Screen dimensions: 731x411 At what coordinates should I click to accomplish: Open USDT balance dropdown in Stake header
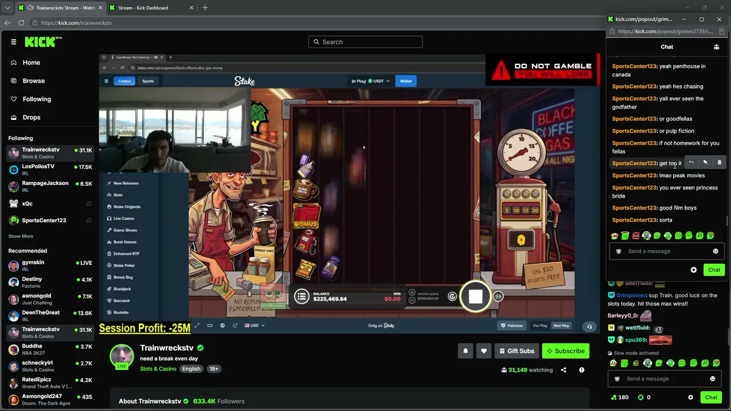379,81
